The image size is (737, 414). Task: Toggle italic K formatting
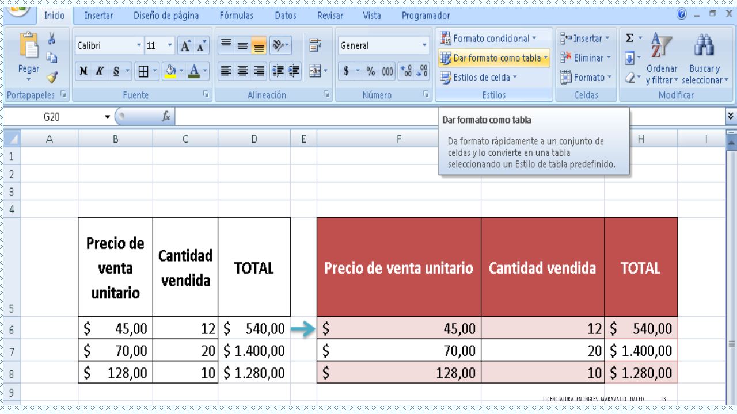(x=100, y=71)
